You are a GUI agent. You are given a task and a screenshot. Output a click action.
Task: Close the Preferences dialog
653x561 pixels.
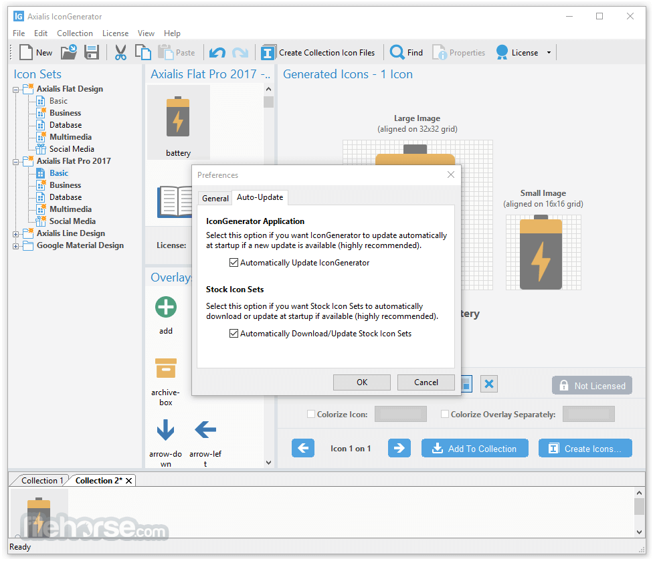(x=450, y=175)
